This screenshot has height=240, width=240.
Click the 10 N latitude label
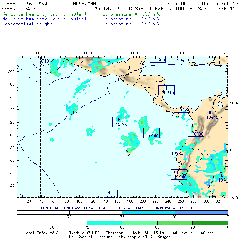click(234, 103)
